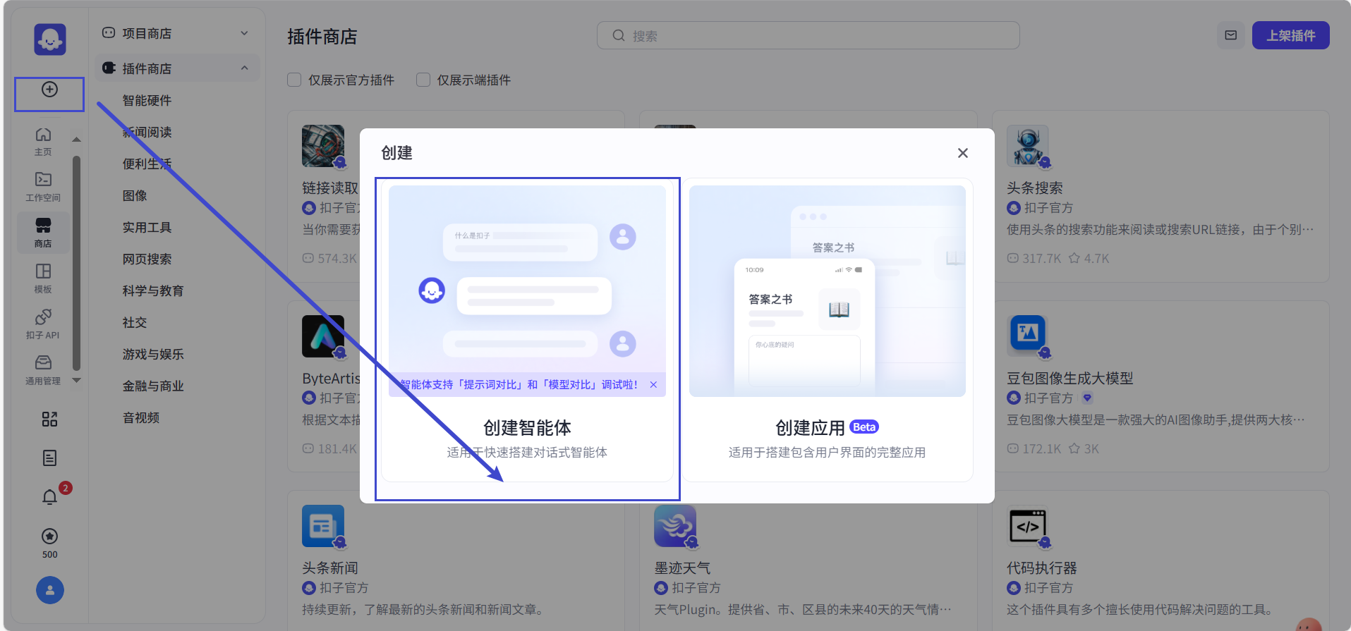Screen dimensions: 1351x631
Task: Click the 创建智能体 preview image
Action: (527, 291)
